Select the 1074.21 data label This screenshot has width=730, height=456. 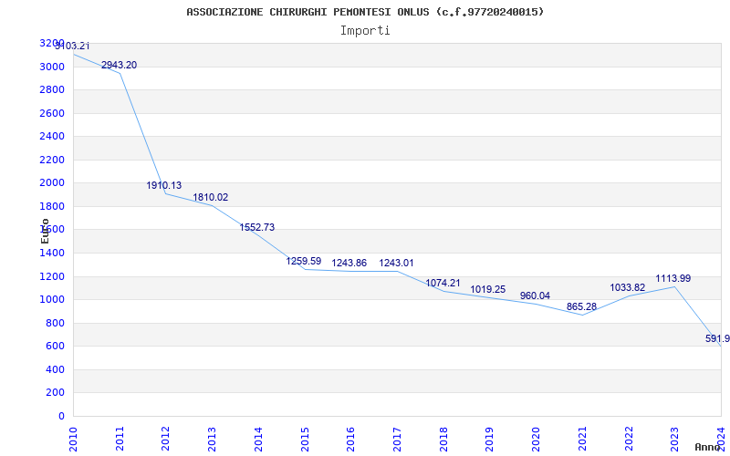tap(443, 283)
